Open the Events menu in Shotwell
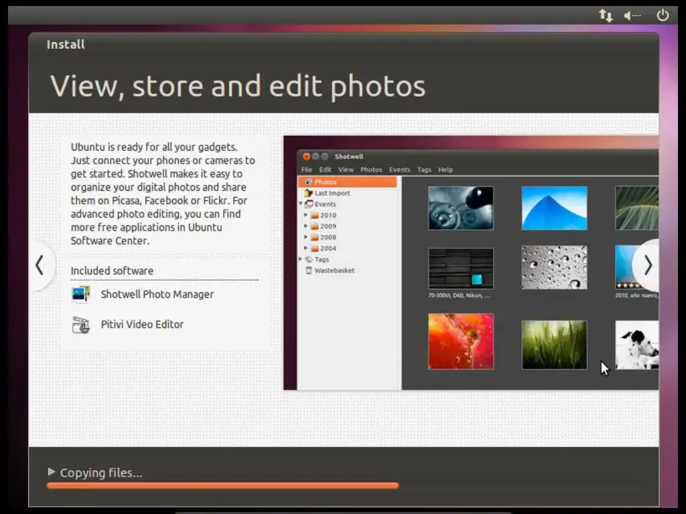The width and height of the screenshot is (686, 514). coord(399,169)
